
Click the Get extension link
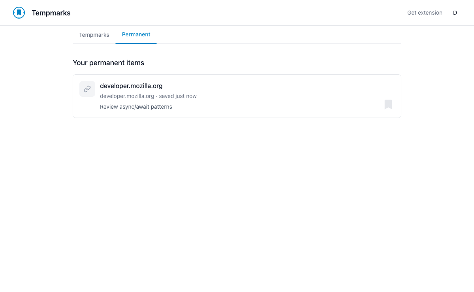click(425, 13)
